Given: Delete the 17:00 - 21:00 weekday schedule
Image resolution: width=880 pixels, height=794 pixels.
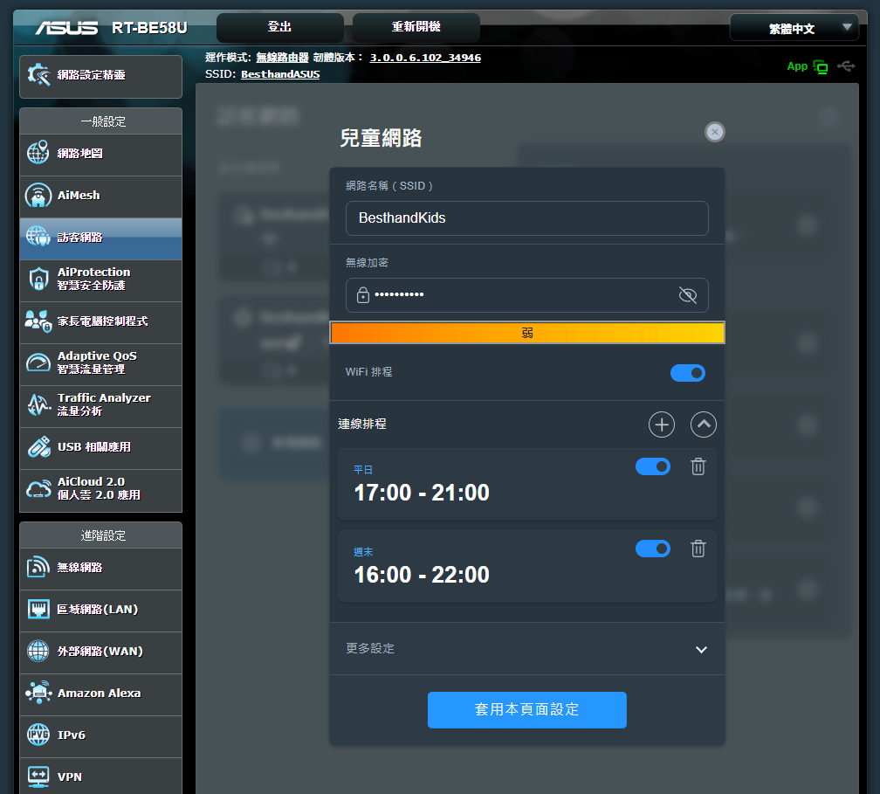Looking at the screenshot, I should pos(698,466).
